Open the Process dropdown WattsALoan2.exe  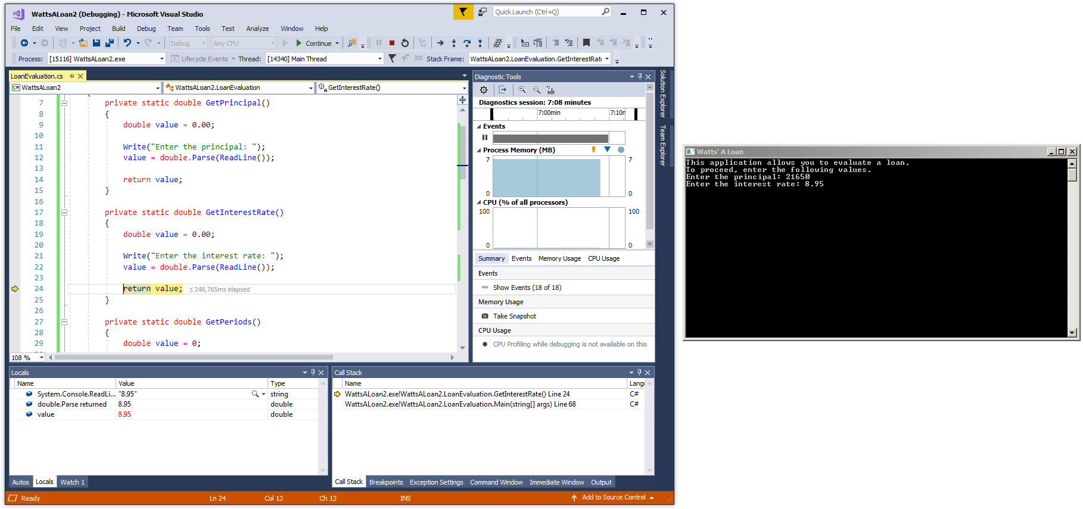(106, 58)
